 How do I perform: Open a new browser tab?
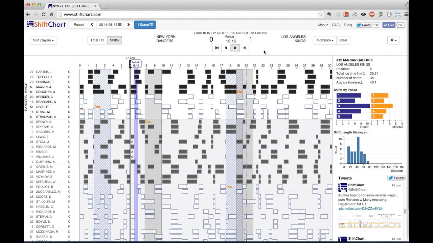point(105,6)
